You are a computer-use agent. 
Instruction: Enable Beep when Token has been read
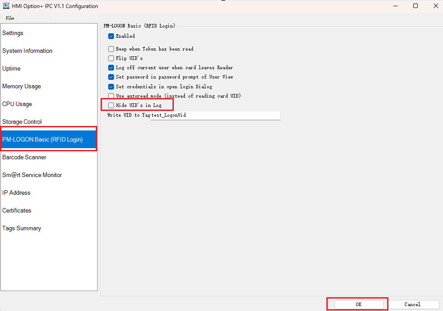pos(111,49)
